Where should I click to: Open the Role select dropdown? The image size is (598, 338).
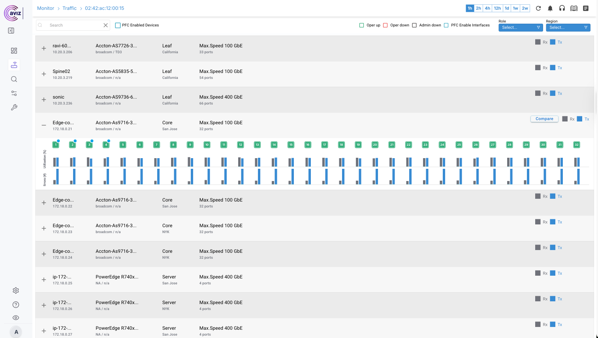(x=521, y=28)
